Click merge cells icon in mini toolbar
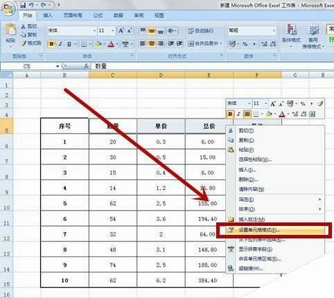Screen dimensions: 334x298 [312, 114]
